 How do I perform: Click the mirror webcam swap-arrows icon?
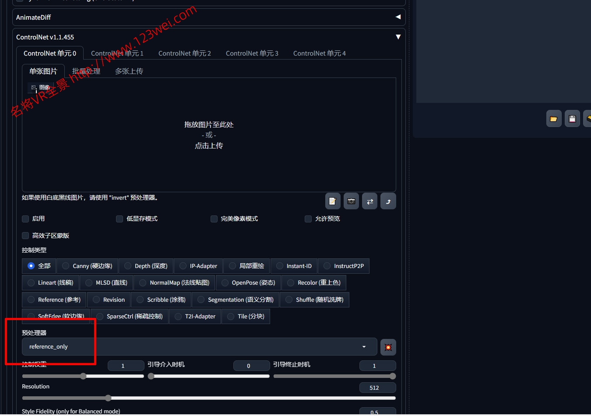tap(369, 201)
